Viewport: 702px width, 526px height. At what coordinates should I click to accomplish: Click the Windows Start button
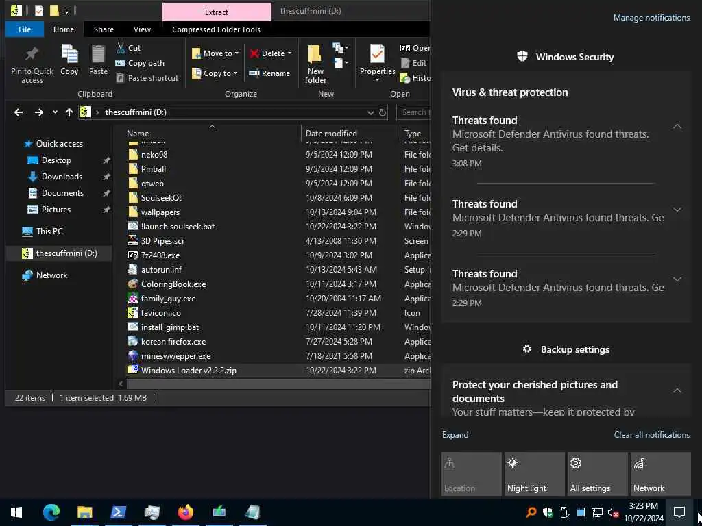(16, 512)
